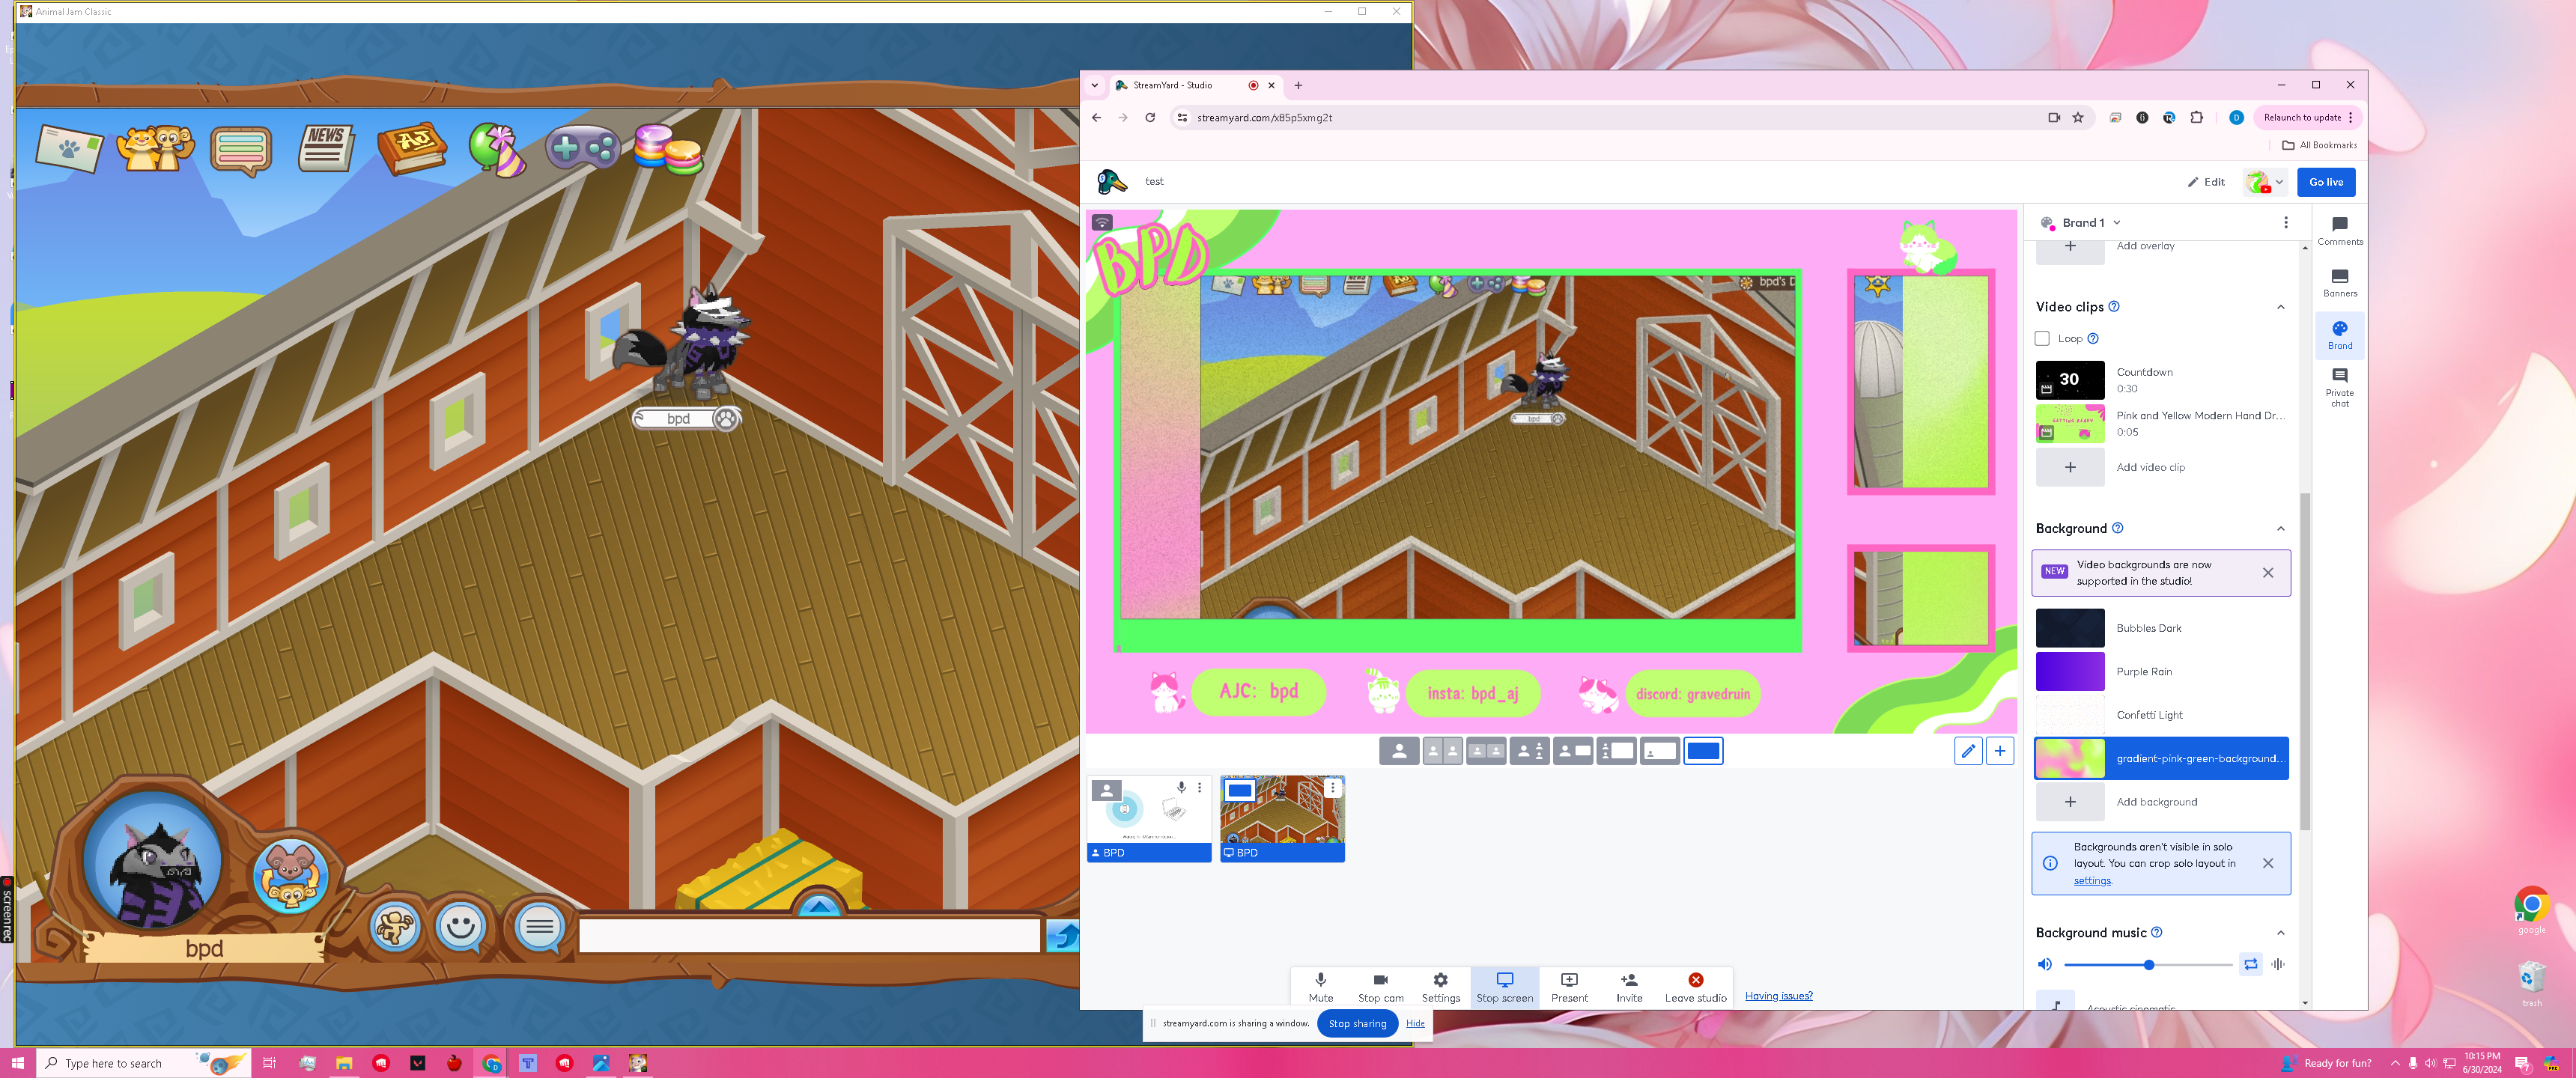Viewport: 2576px width, 1078px height.
Task: Toggle background music loop icon
Action: [x=2250, y=965]
